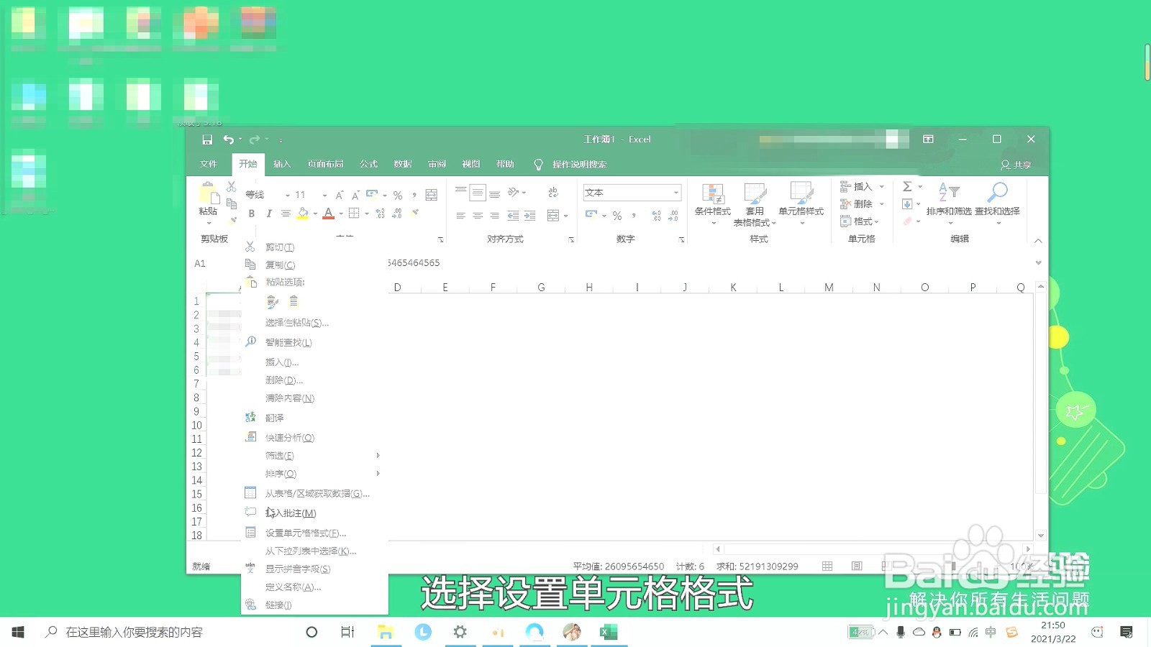Open the Format (格式) cells dropdown
The width and height of the screenshot is (1151, 647).
pyautogui.click(x=860, y=221)
